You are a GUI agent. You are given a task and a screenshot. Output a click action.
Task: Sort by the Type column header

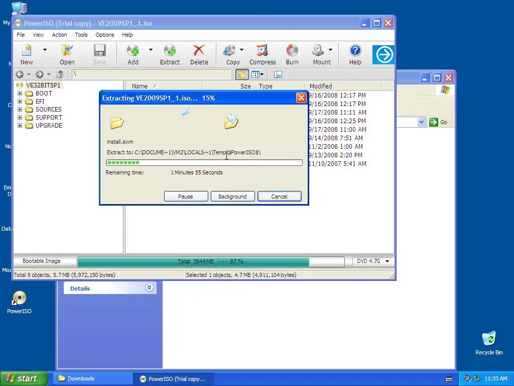point(279,86)
